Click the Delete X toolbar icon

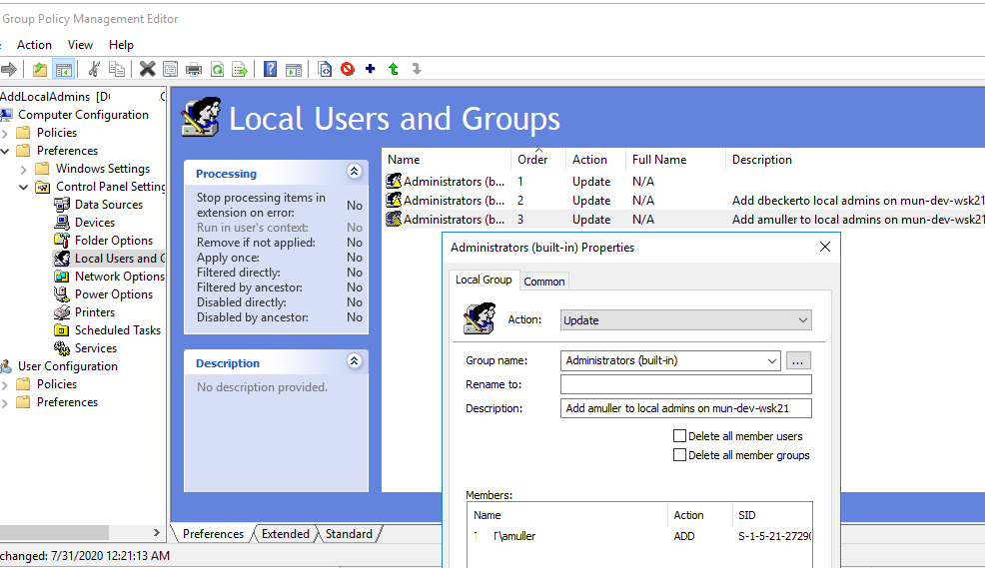pyautogui.click(x=147, y=69)
